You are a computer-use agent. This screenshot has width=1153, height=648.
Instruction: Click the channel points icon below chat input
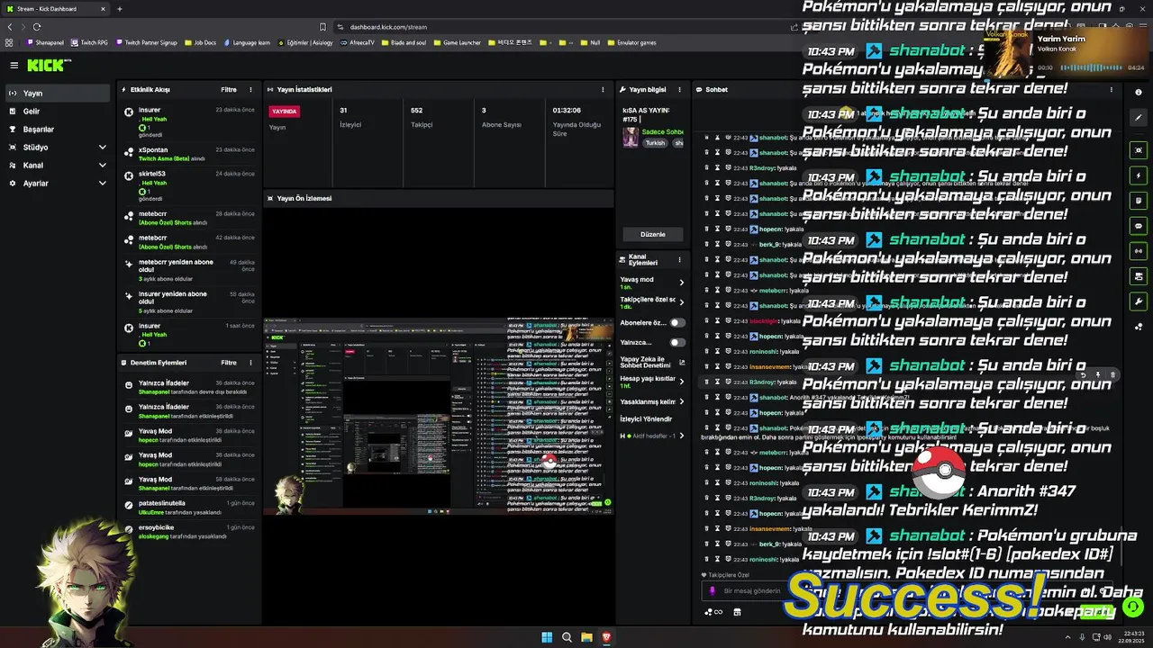point(713,612)
